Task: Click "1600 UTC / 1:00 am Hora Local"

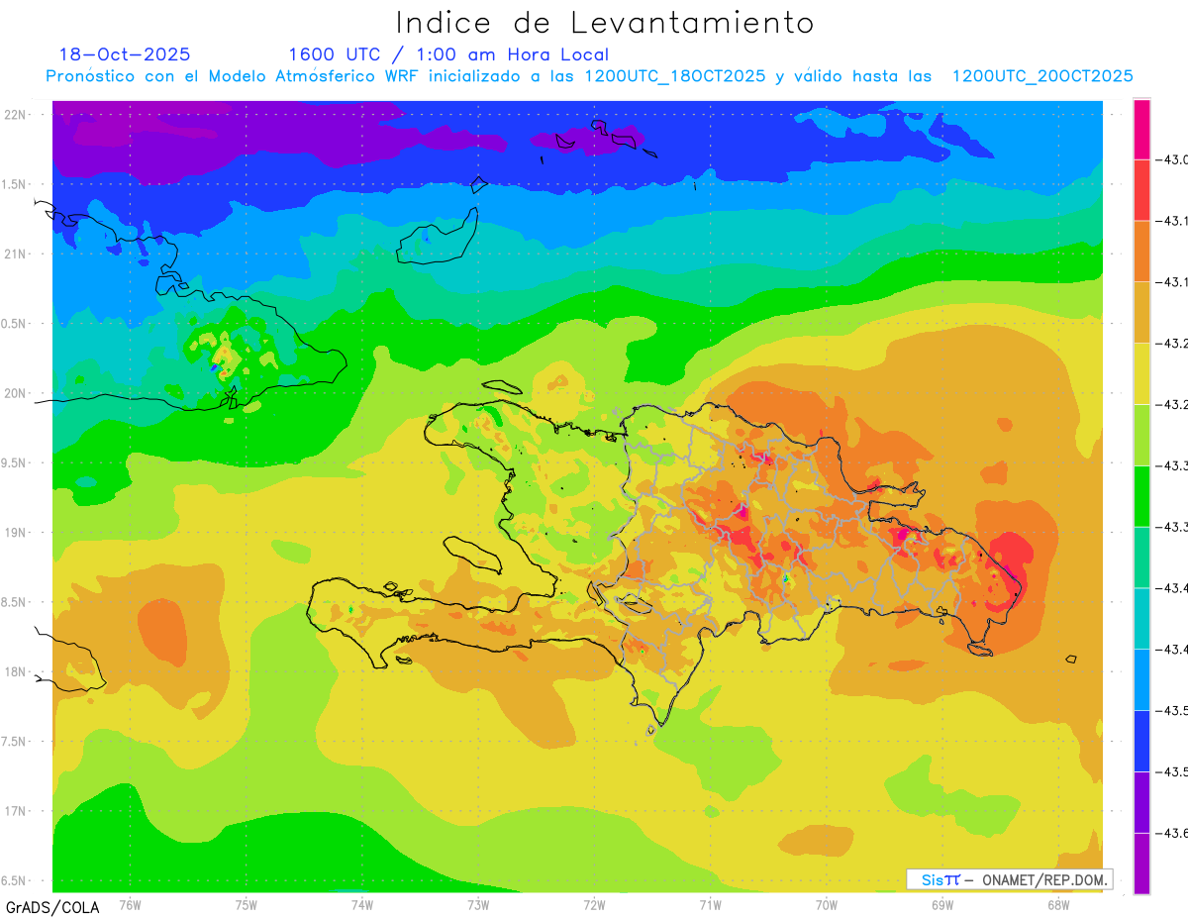Action: point(448,54)
